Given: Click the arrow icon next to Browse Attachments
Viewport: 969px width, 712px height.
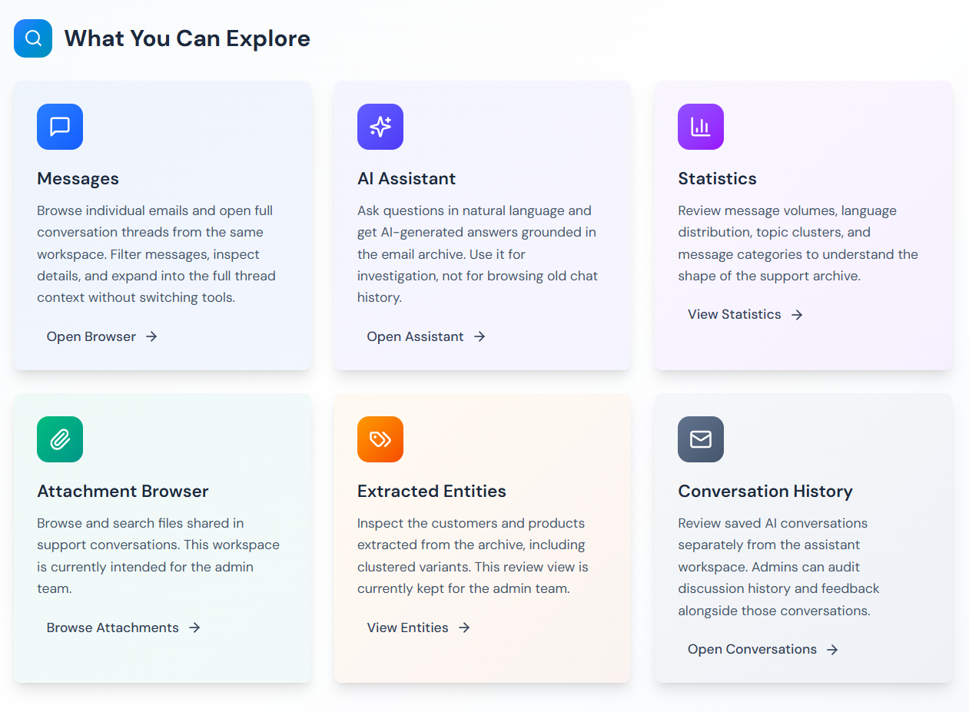Looking at the screenshot, I should coord(194,628).
